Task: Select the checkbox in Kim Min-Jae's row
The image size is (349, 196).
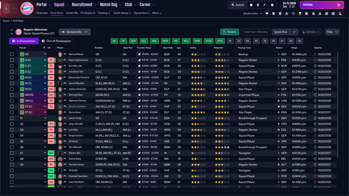Action: pos(12,66)
